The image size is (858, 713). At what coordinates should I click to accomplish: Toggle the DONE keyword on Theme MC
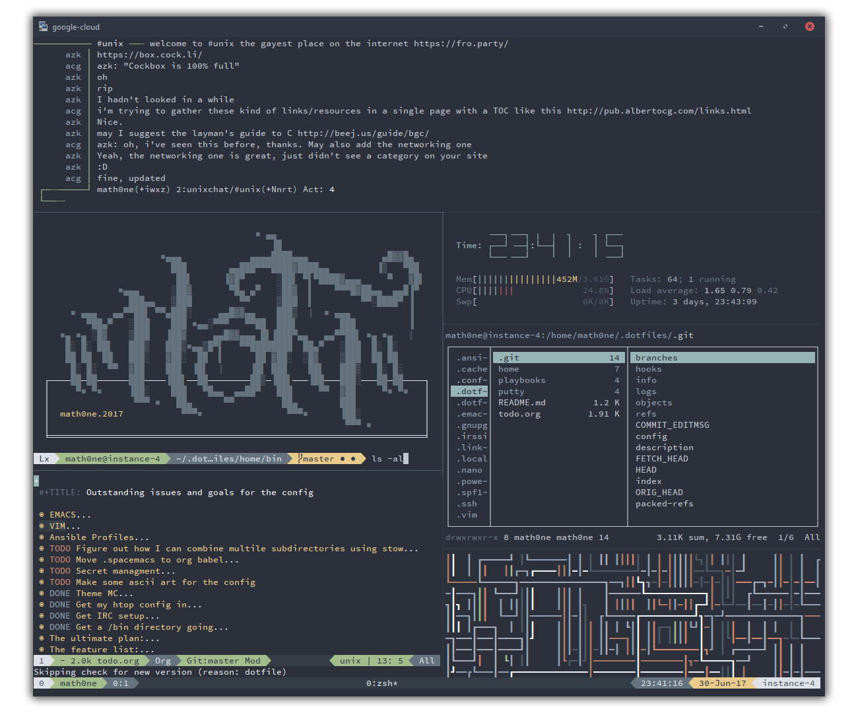[59, 593]
